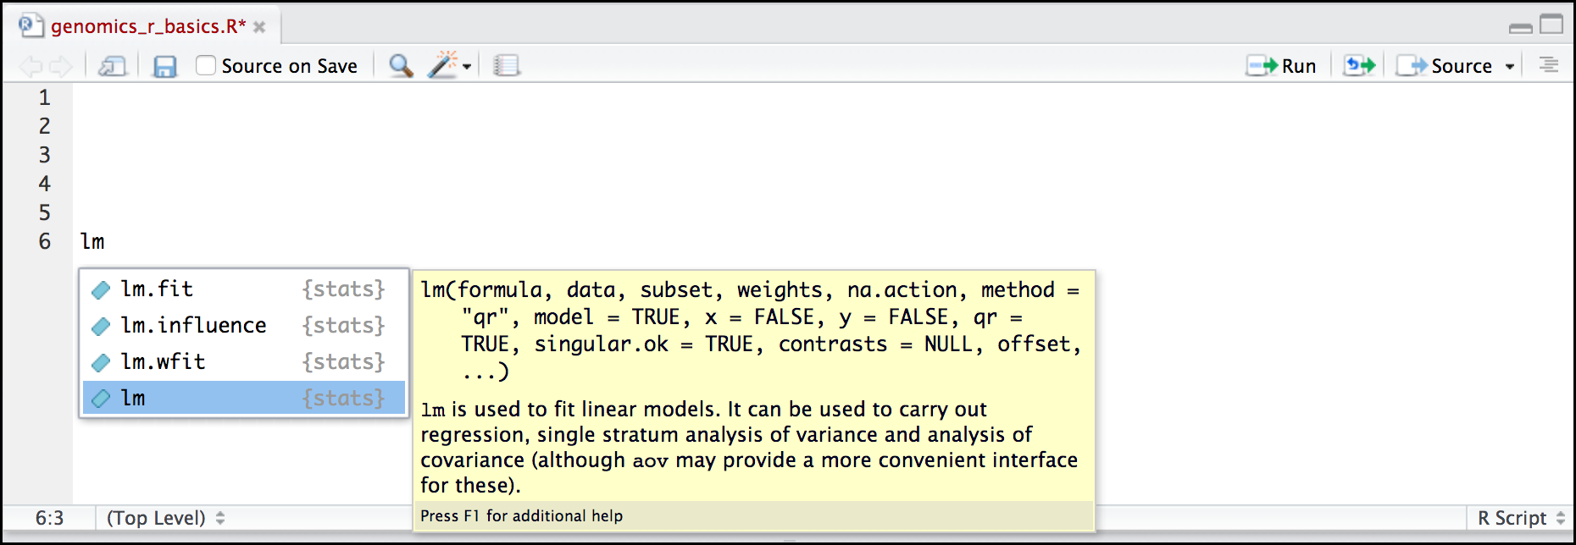This screenshot has height=545, width=1576.
Task: Close the genomics_r_basics.R tab
Action: 258,25
